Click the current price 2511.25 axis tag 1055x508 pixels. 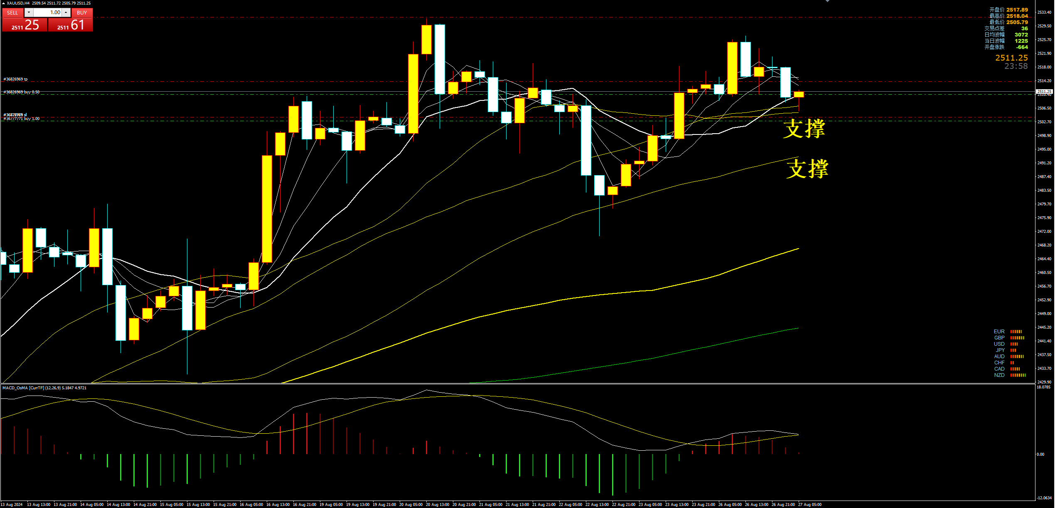(x=1044, y=91)
